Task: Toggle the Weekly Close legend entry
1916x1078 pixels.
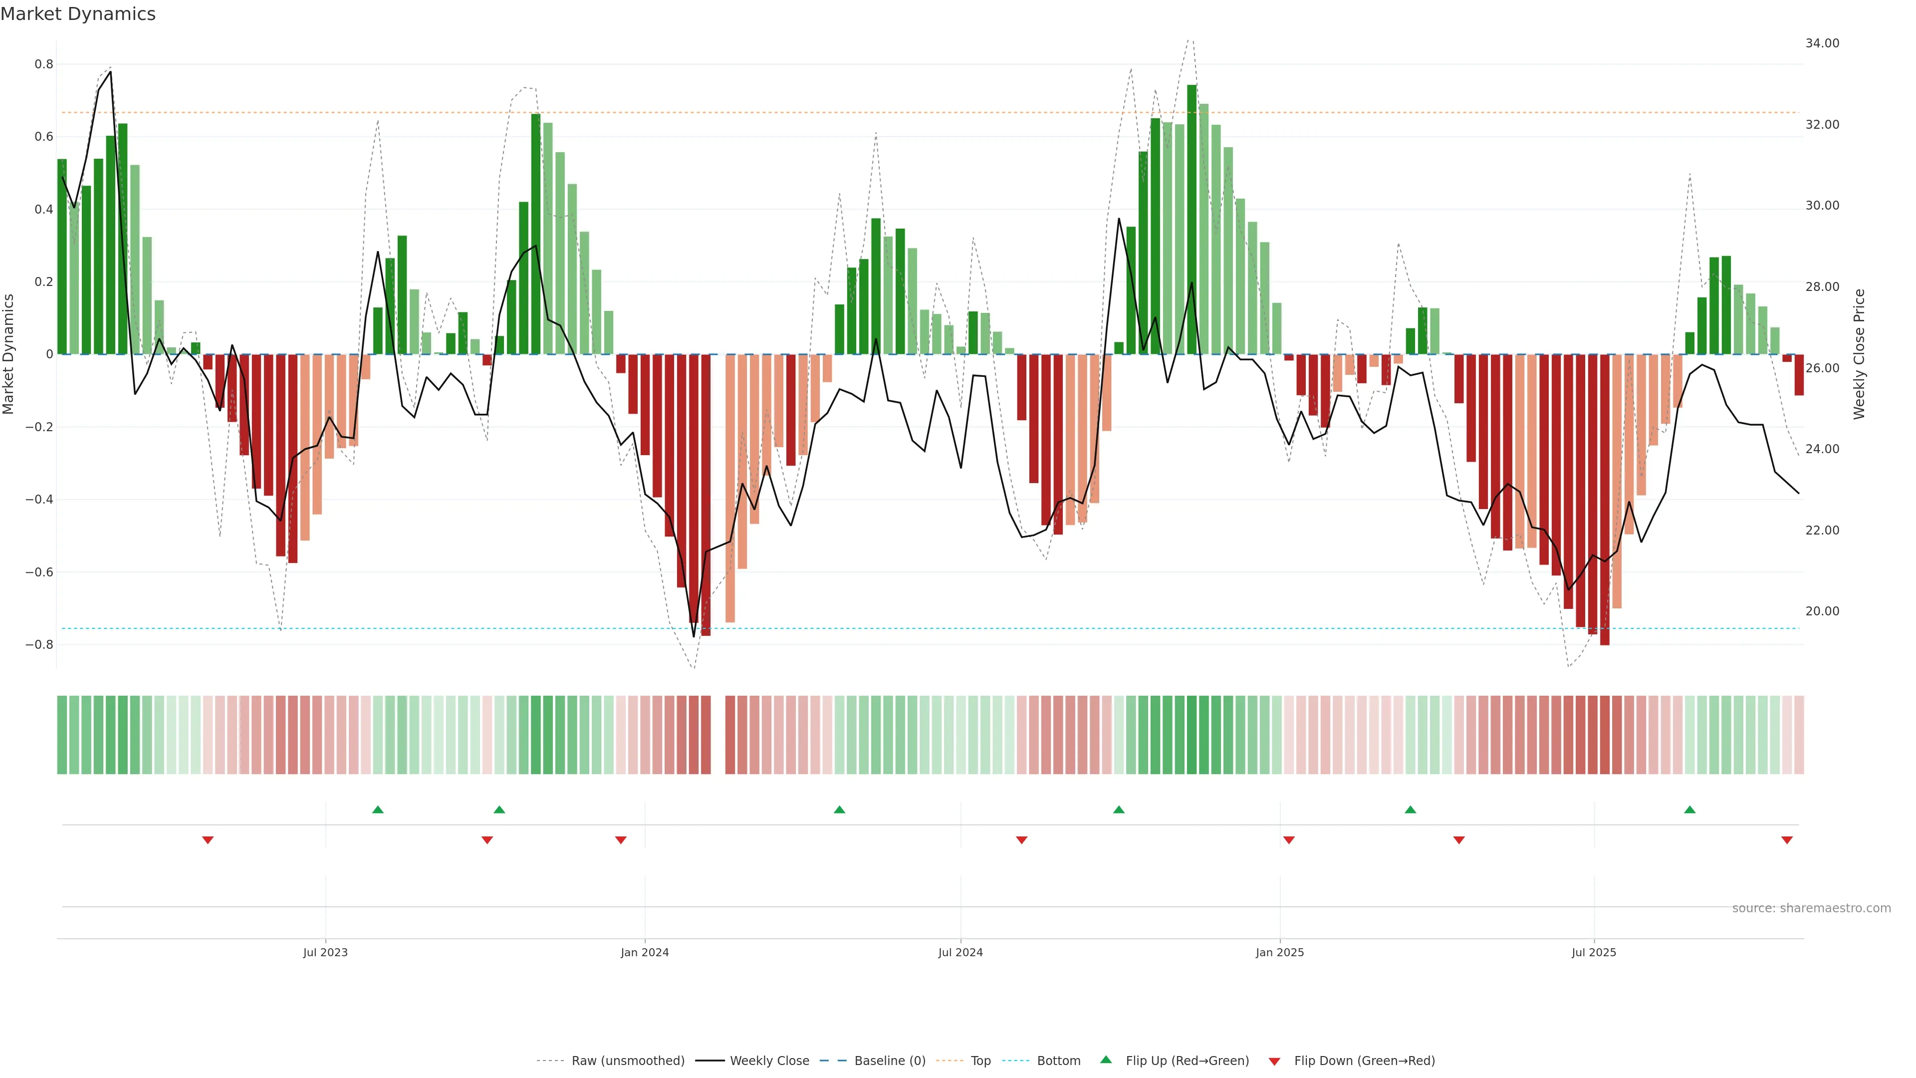Action: tap(769, 1060)
